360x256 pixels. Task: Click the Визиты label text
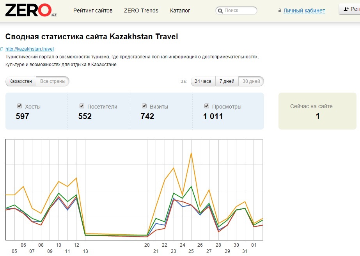coord(159,107)
